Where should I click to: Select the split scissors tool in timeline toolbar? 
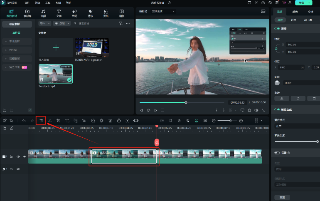pos(49,121)
